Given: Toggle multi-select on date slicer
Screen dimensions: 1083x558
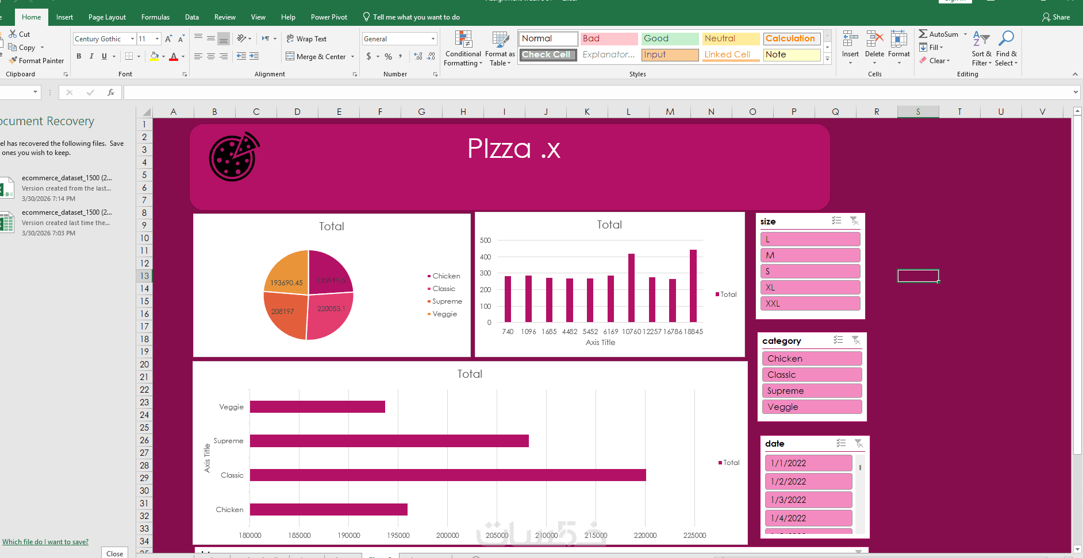Looking at the screenshot, I should point(841,443).
